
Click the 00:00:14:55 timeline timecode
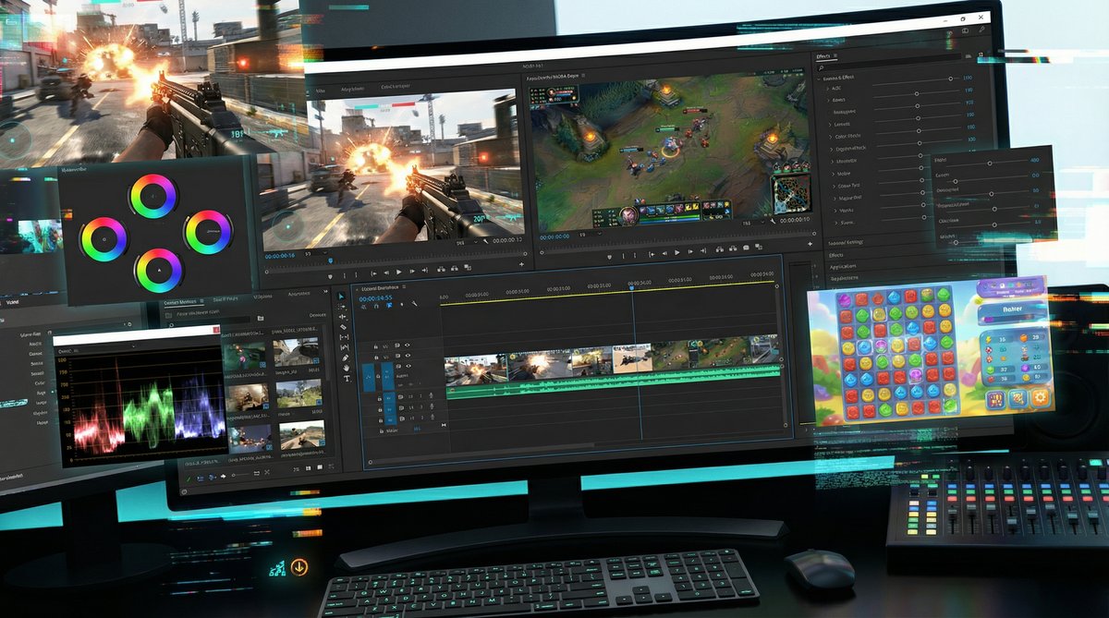tap(375, 298)
